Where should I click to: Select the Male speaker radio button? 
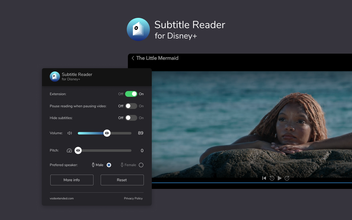(x=109, y=165)
